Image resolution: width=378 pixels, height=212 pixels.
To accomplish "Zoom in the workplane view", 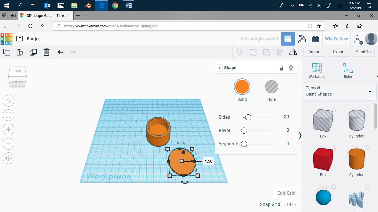I will coord(9,129).
